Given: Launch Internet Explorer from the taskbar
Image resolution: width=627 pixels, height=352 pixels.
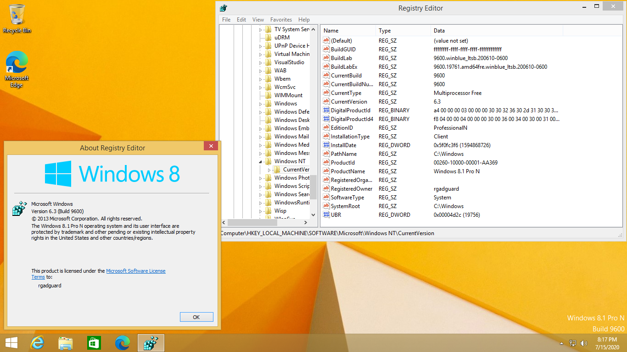Looking at the screenshot, I should (37, 343).
